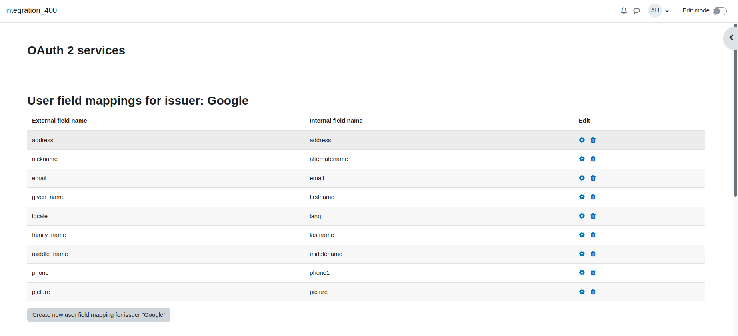Delete the family_name field mapping
Image resolution: width=738 pixels, height=336 pixels.
[593, 235]
